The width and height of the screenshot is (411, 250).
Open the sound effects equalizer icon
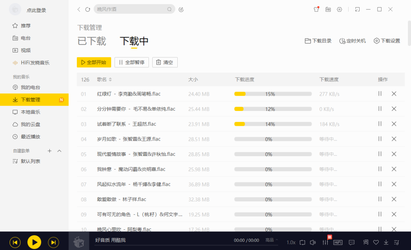pos(326,242)
